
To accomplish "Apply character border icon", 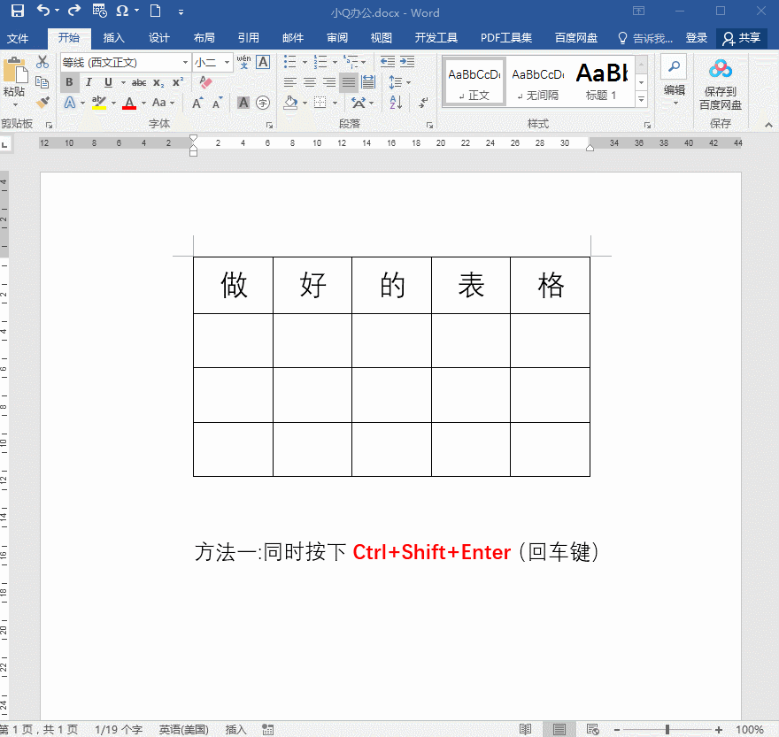I will click(263, 62).
